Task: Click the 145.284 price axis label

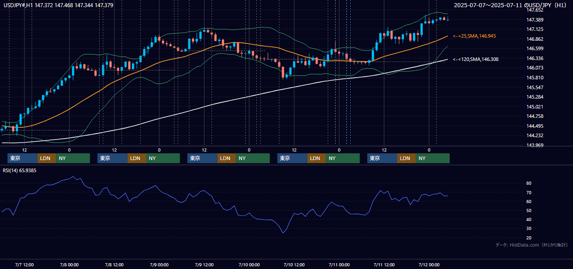Action: click(535, 97)
